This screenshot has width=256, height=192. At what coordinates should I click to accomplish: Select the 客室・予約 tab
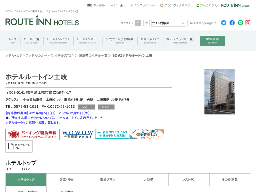coord(67,179)
